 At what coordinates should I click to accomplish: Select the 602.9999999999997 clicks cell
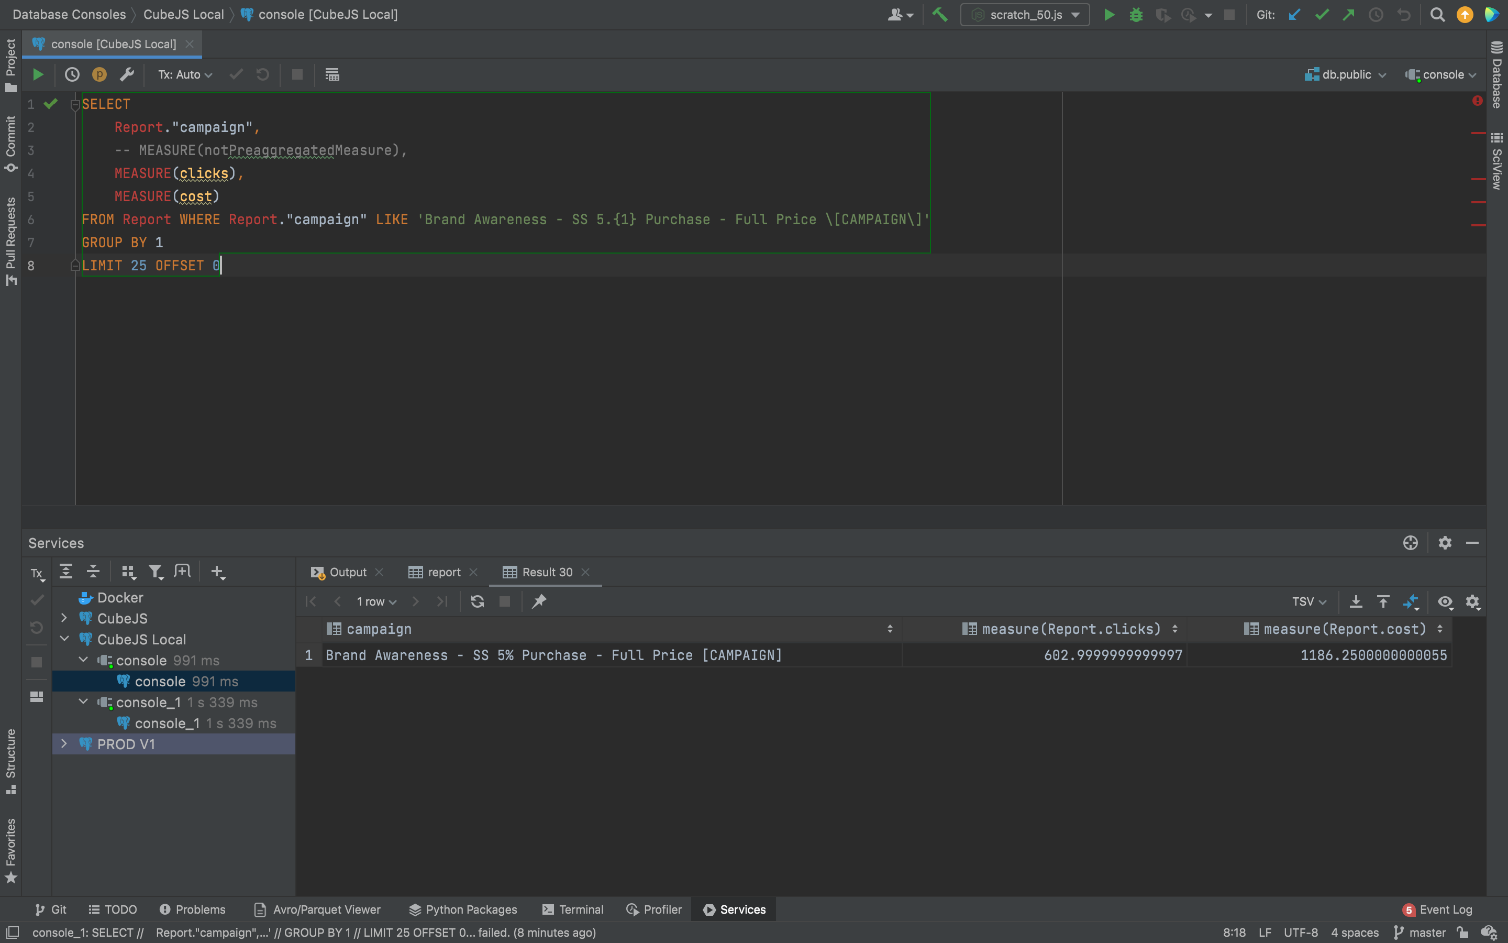click(x=1045, y=655)
